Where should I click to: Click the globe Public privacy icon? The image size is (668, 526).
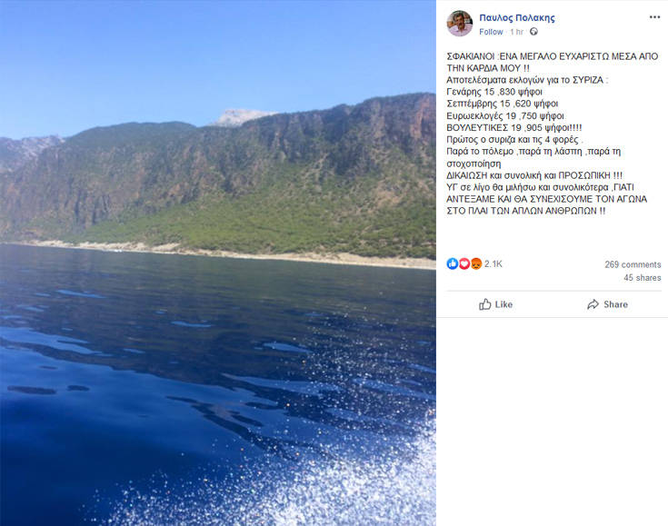(x=533, y=32)
